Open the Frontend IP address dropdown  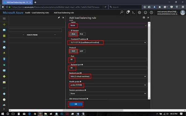[x=108, y=42]
